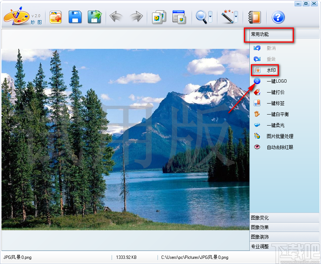321x264 pixels.
Task: Minimize the application window
Action: (298, 4)
